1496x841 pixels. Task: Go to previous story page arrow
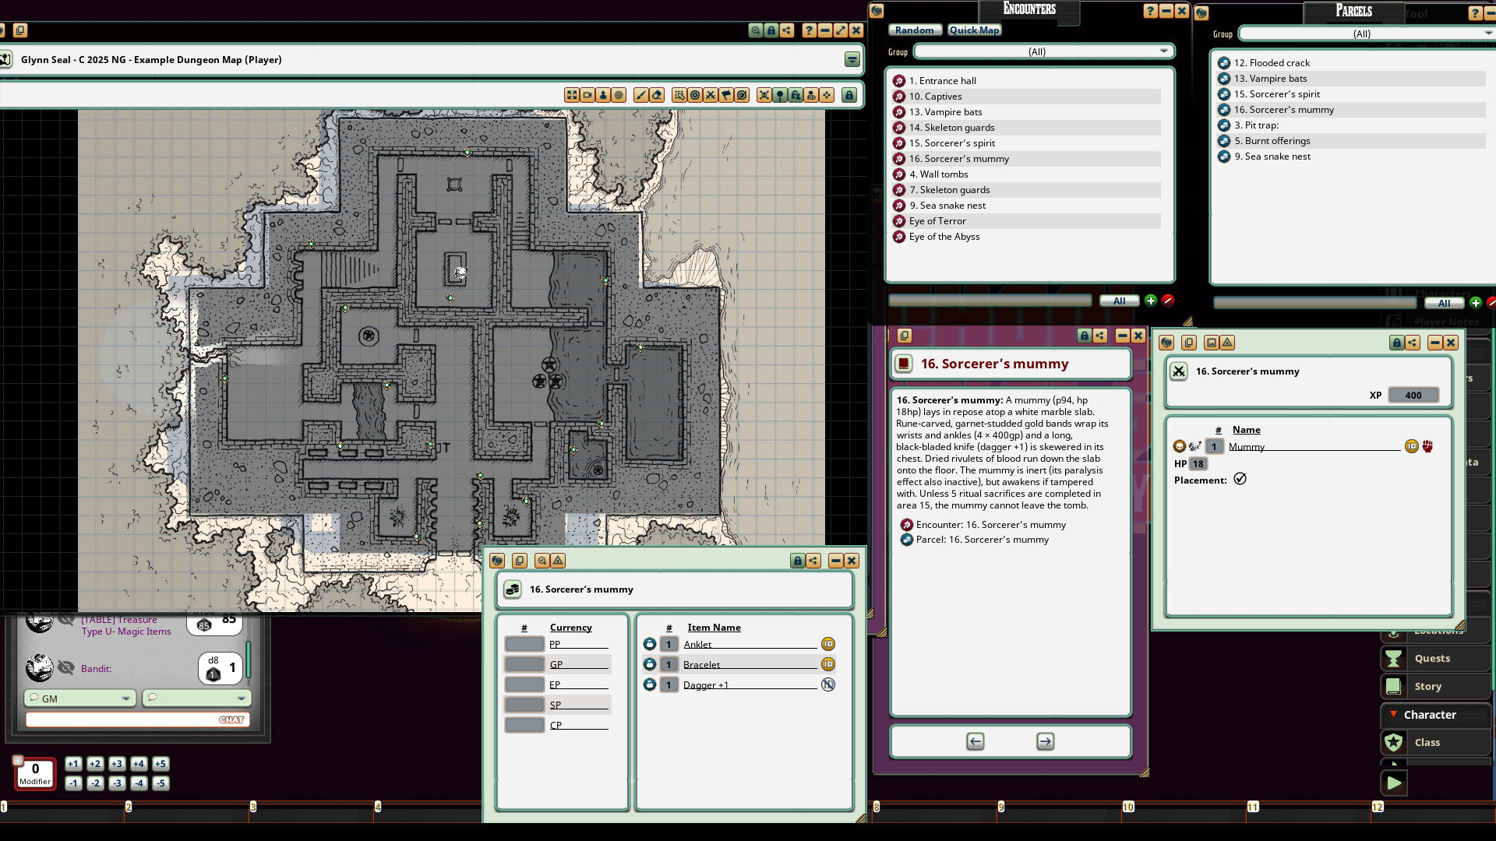(x=975, y=741)
